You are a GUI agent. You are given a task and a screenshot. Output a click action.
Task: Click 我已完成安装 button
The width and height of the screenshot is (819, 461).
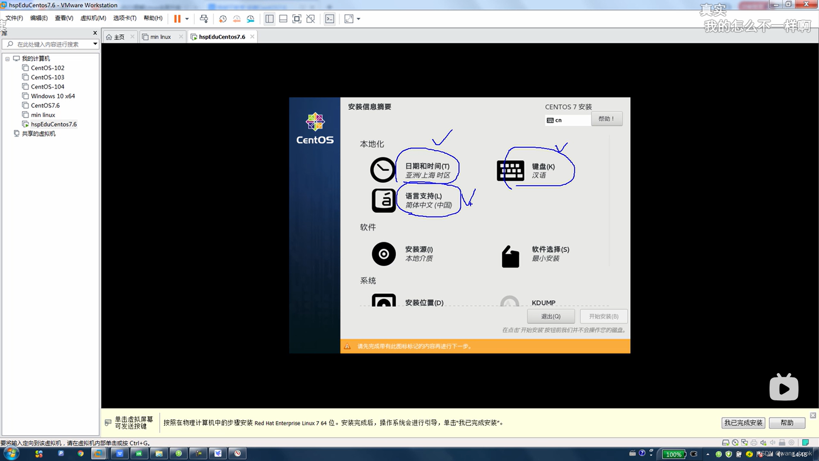743,423
